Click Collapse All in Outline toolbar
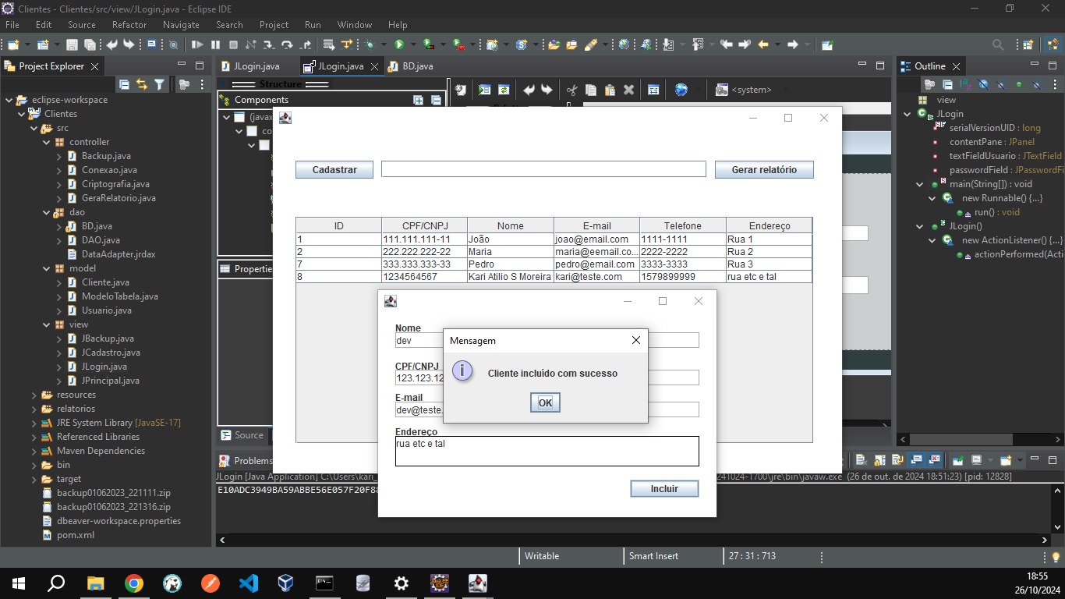Screen dimensions: 1065x599 pyautogui.click(x=947, y=84)
